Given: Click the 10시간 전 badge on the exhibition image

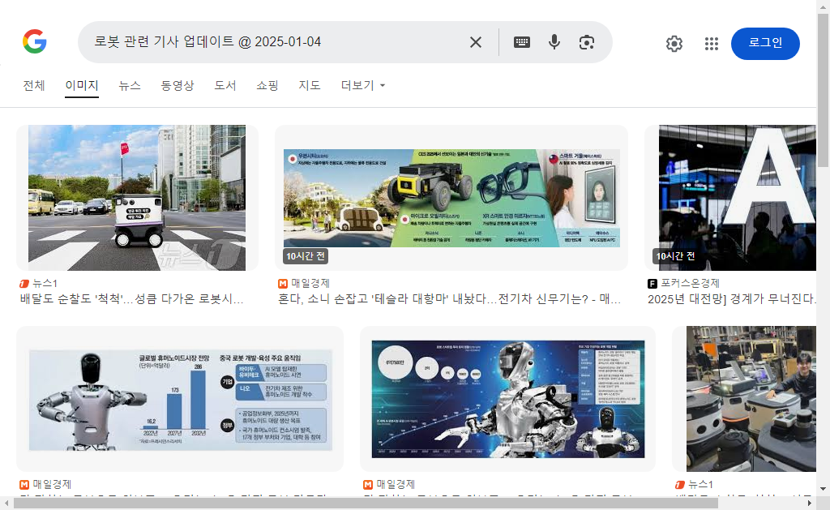Looking at the screenshot, I should 675,256.
